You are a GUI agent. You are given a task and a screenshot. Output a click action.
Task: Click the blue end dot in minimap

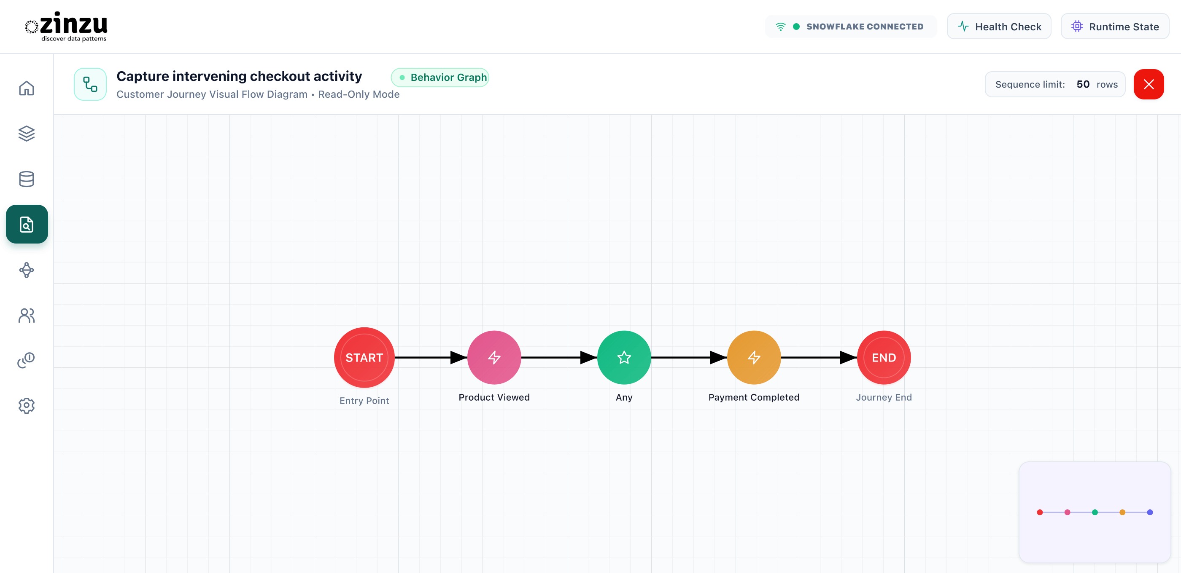click(x=1150, y=512)
